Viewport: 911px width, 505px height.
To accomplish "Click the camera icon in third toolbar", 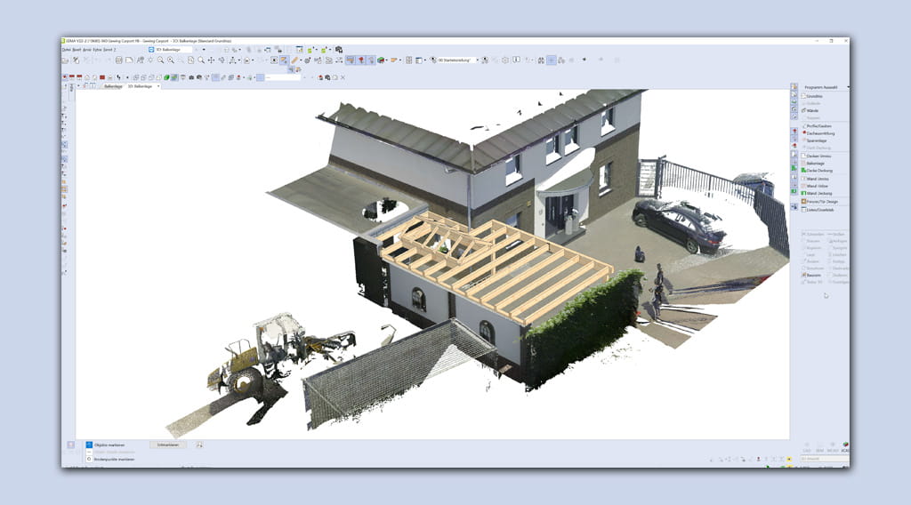I will click(191, 77).
